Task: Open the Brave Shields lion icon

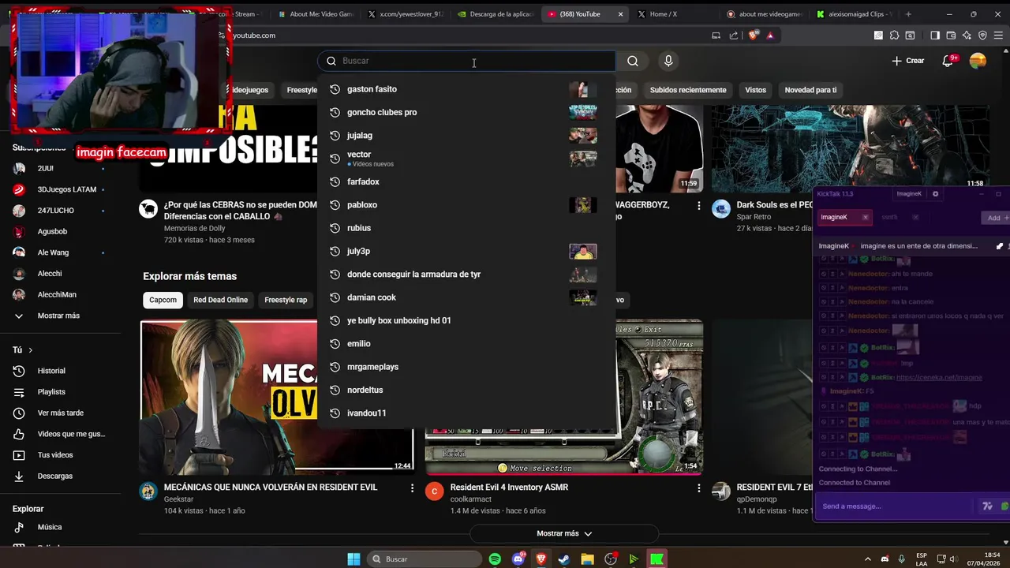Action: coord(753,35)
